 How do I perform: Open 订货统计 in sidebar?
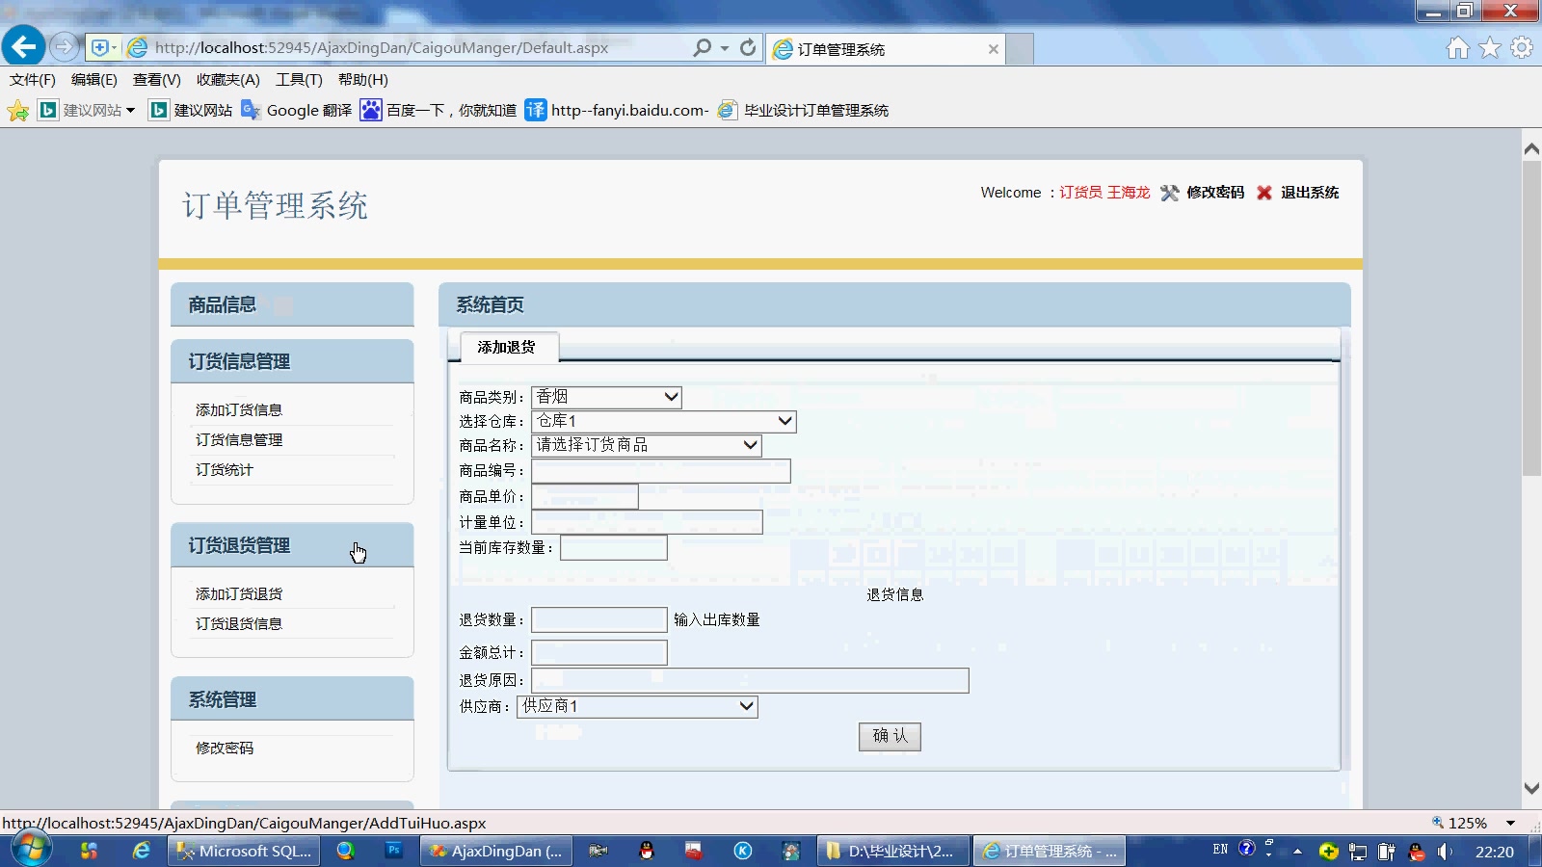pyautogui.click(x=225, y=470)
